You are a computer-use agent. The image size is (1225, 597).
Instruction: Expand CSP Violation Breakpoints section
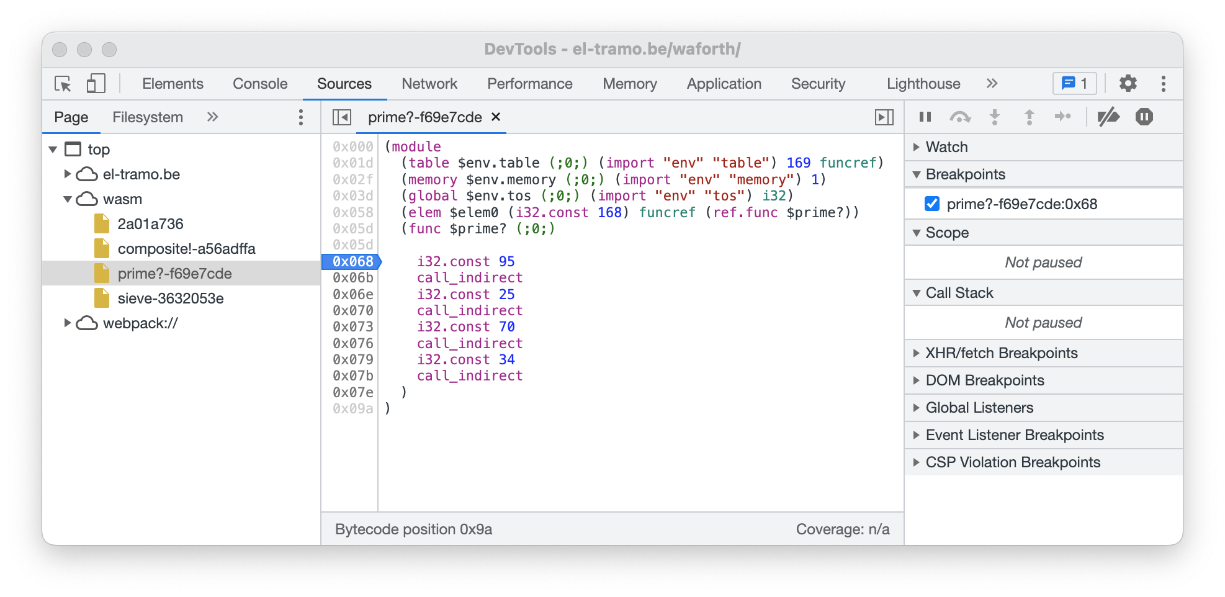click(1043, 462)
